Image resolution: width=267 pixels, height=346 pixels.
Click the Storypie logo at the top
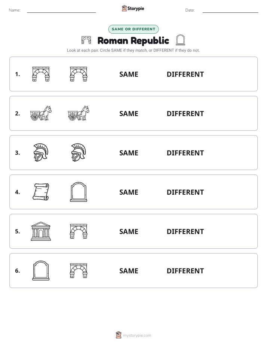133,8
